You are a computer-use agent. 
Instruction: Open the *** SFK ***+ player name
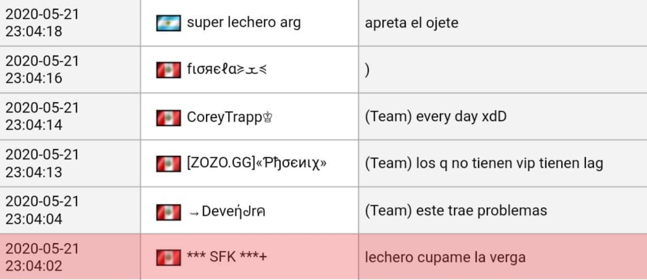coord(226,257)
